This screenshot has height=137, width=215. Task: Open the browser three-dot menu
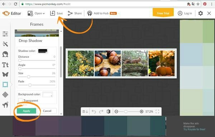tap(212, 4)
